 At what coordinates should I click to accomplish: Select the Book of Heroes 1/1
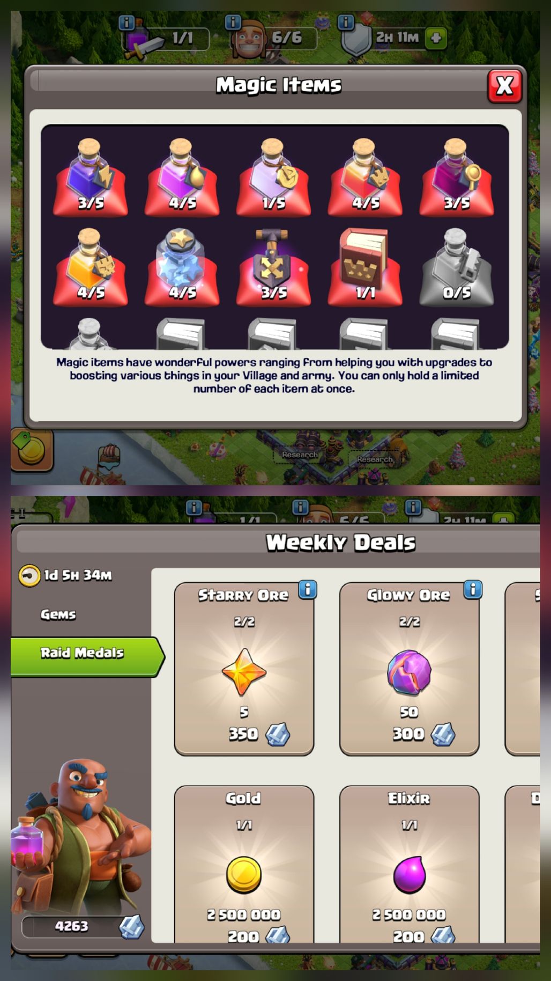(366, 266)
